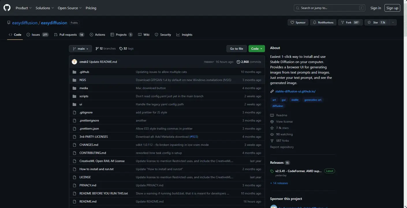The image size is (407, 208).
Task: Click the fork icon beside 587 forks
Action: click(x=272, y=141)
